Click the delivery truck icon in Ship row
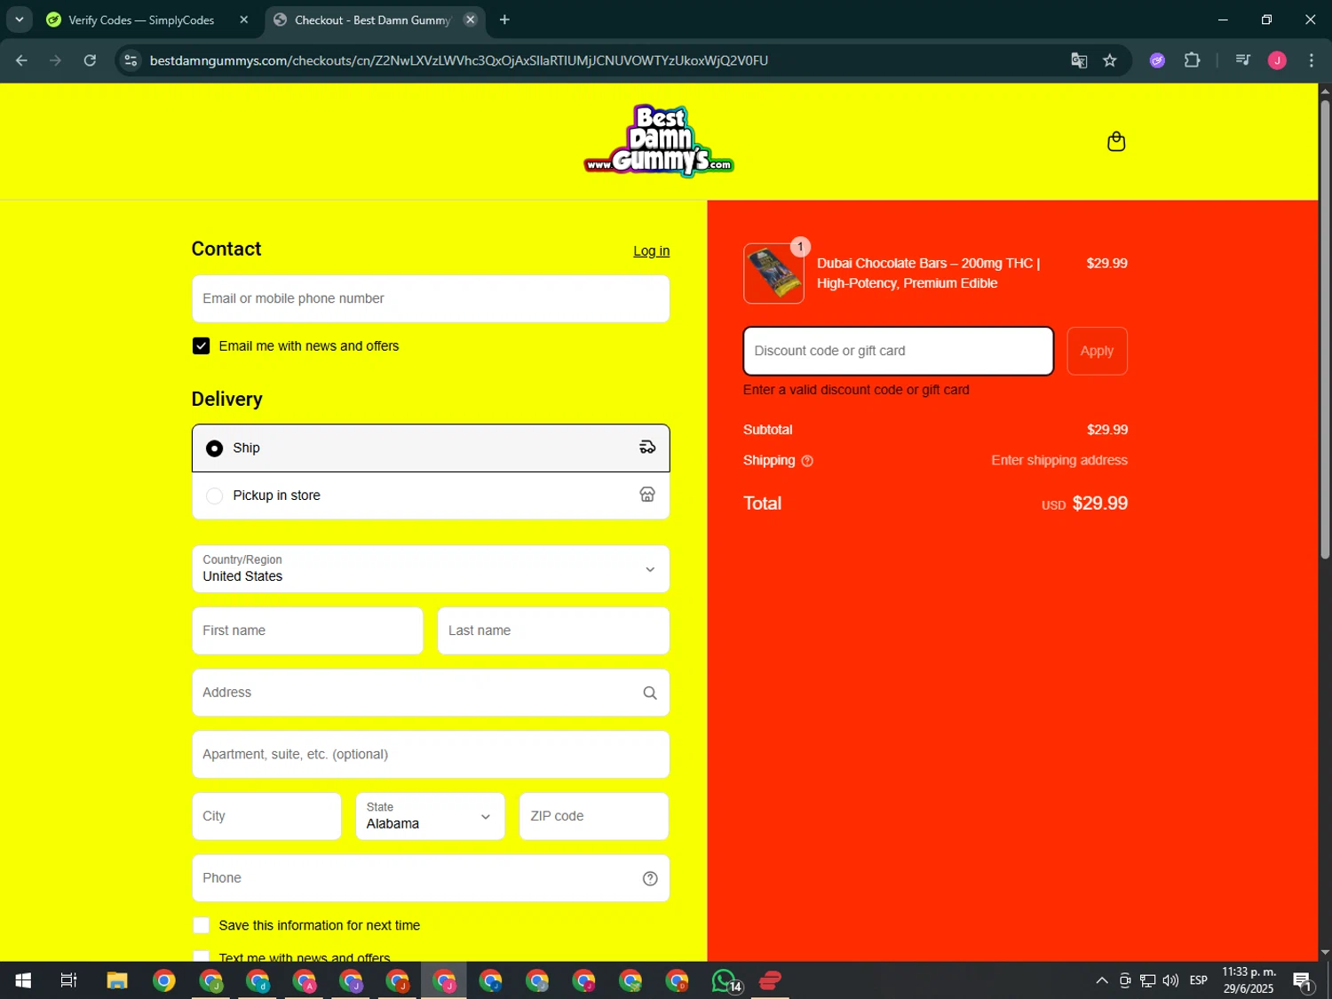The image size is (1332, 999). 647,448
